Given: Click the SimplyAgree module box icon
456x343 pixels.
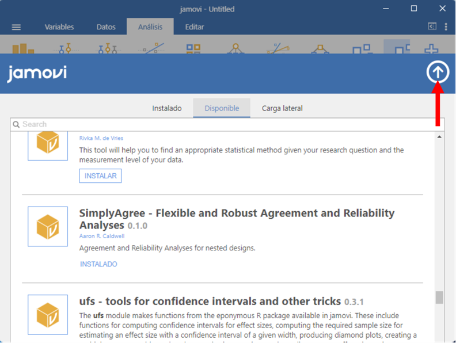Looking at the screenshot, I should tap(48, 226).
